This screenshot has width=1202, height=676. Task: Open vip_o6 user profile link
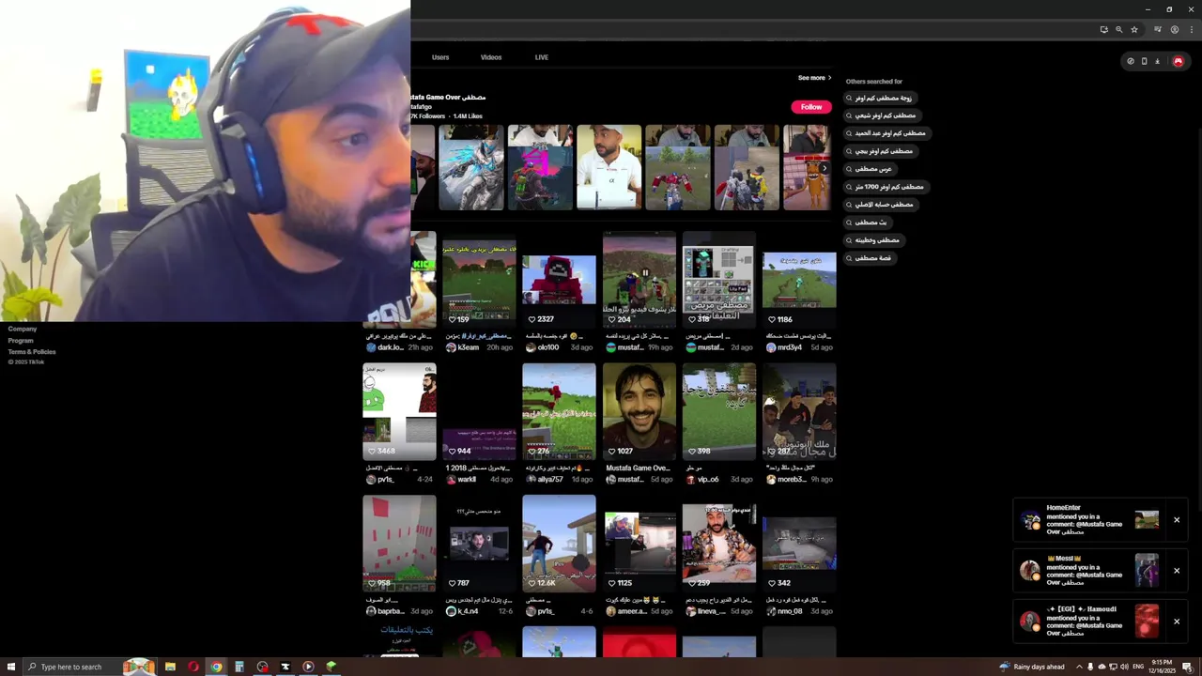tap(701, 480)
